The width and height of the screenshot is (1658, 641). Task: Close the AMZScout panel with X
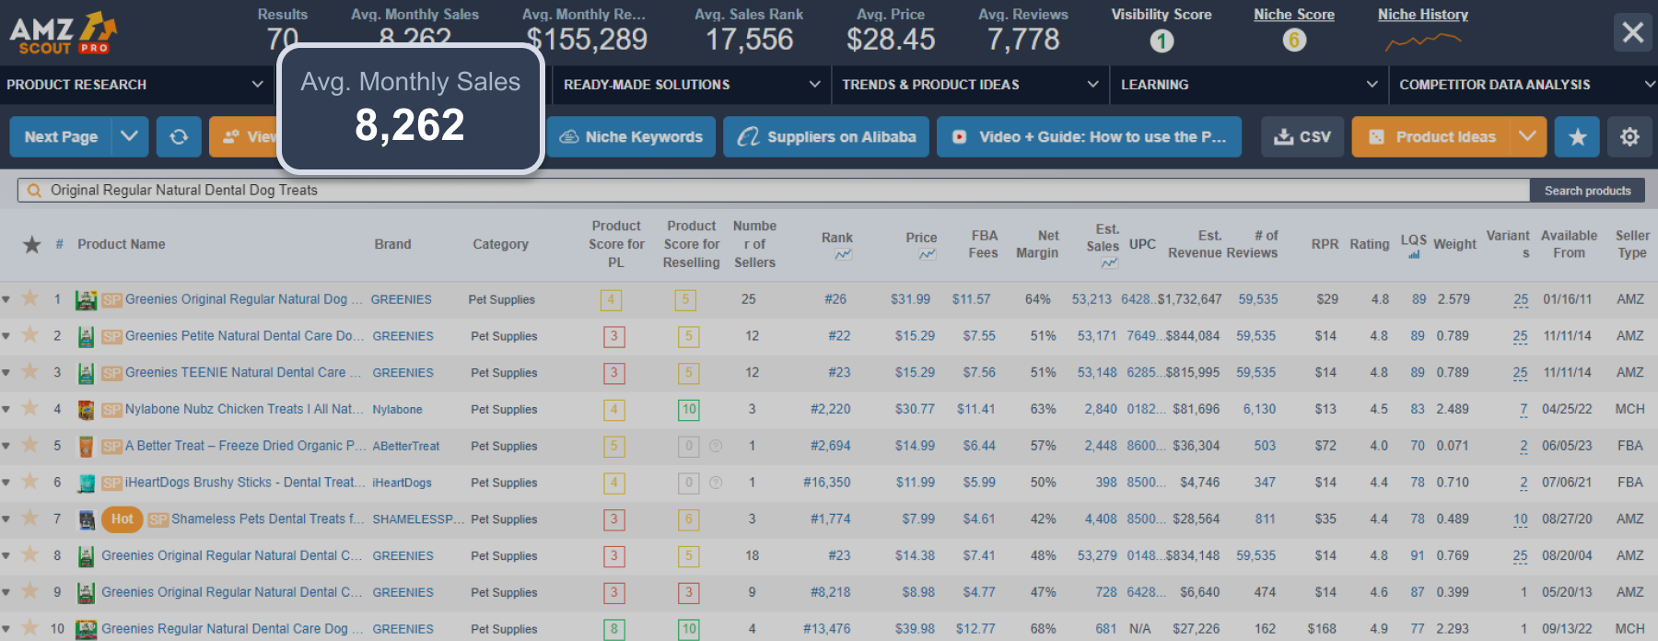pos(1633,33)
